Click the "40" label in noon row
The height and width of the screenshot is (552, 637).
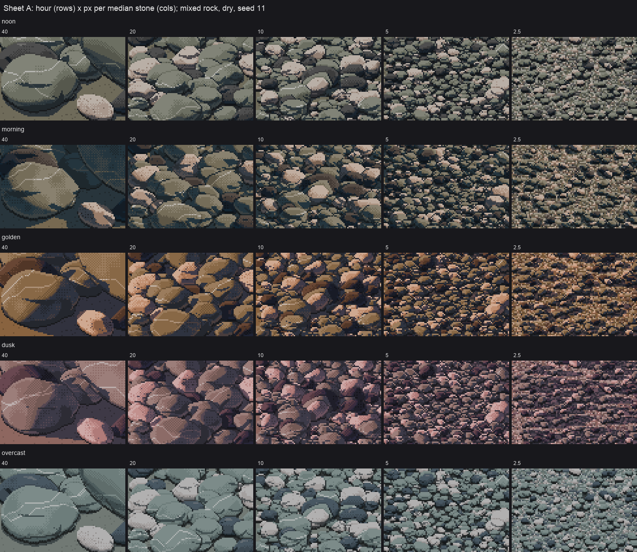pos(5,32)
